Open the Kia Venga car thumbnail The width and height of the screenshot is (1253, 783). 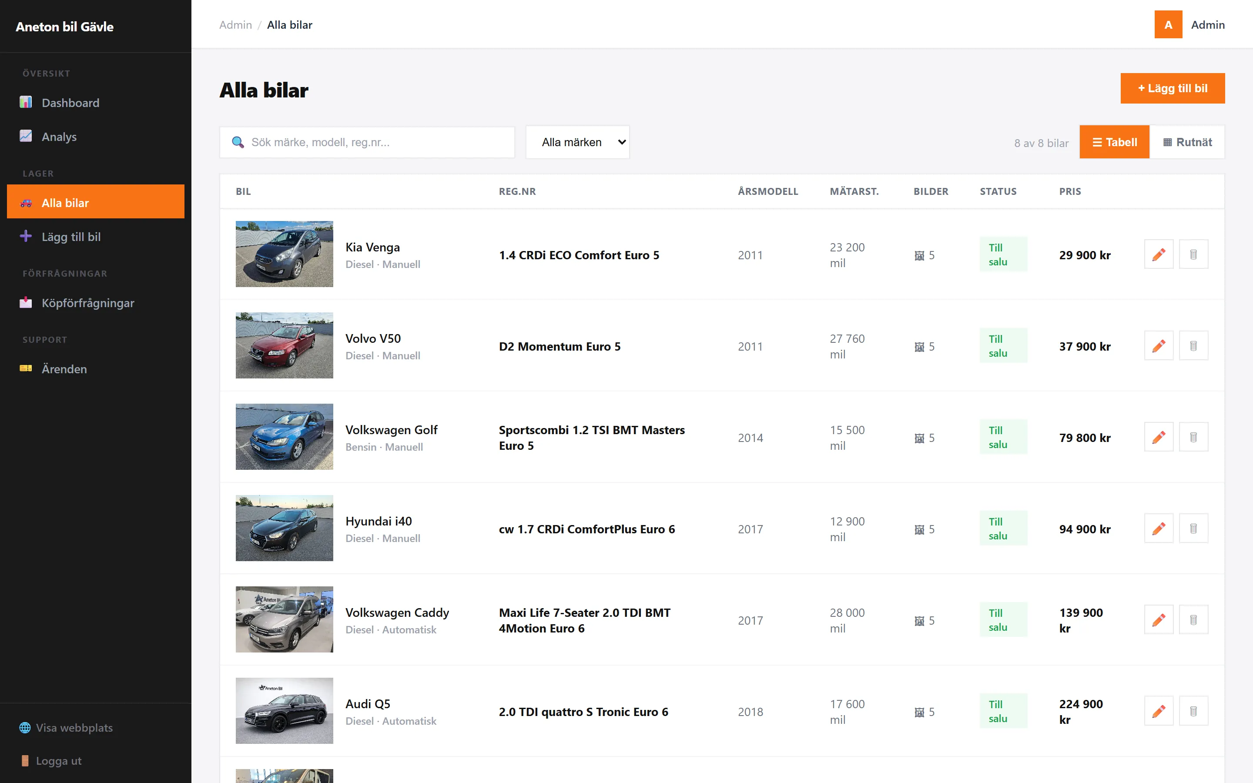coord(284,254)
